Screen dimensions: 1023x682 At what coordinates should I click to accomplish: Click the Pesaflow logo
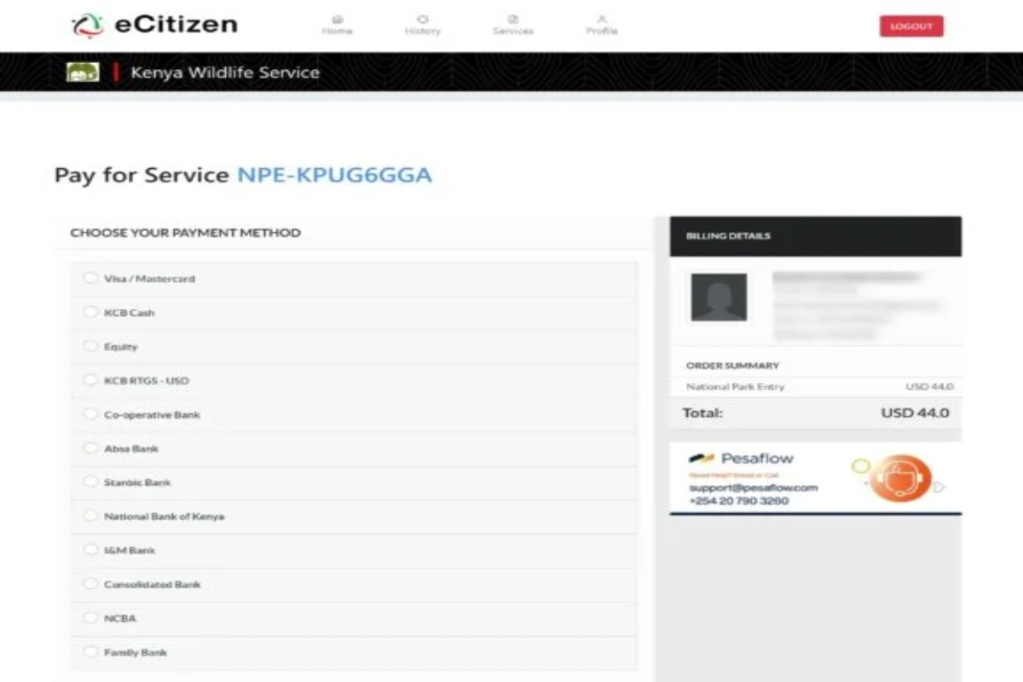coord(741,459)
